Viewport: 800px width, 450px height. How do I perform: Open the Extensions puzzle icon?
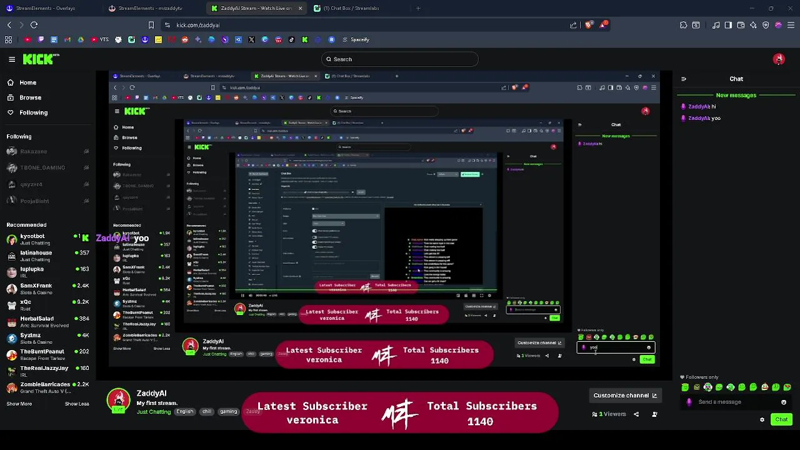point(683,25)
